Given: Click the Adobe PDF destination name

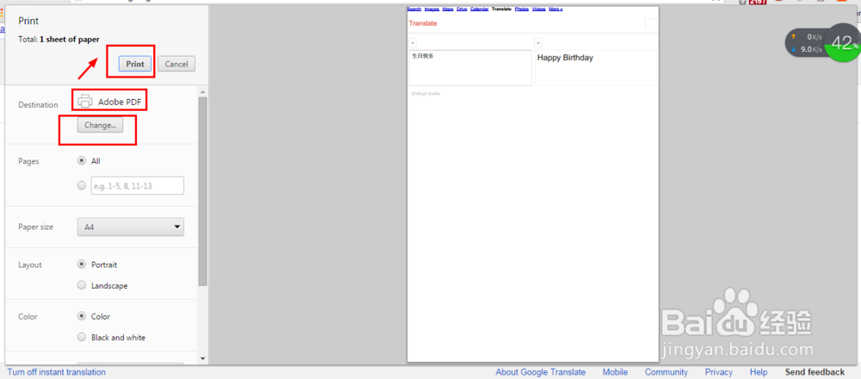Looking at the screenshot, I should tap(120, 102).
